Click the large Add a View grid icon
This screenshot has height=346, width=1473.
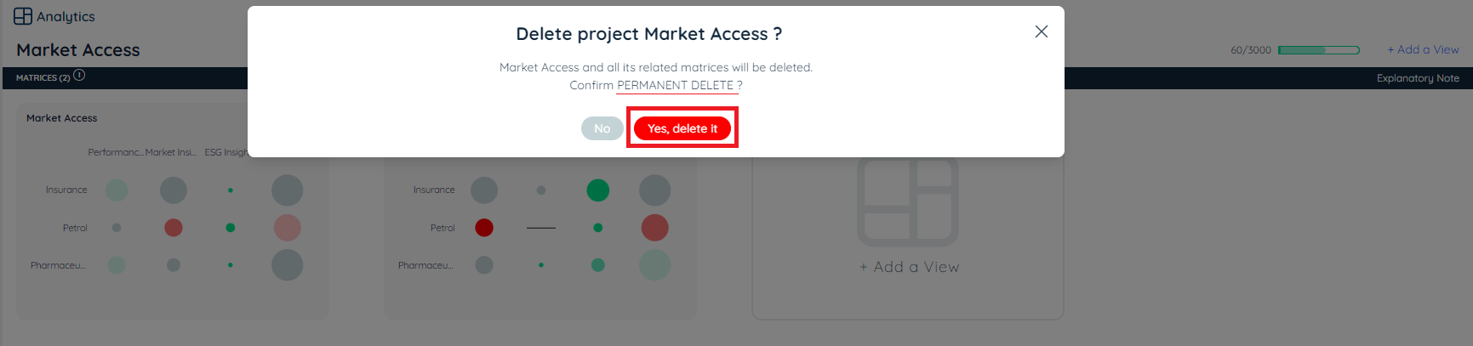[x=908, y=201]
